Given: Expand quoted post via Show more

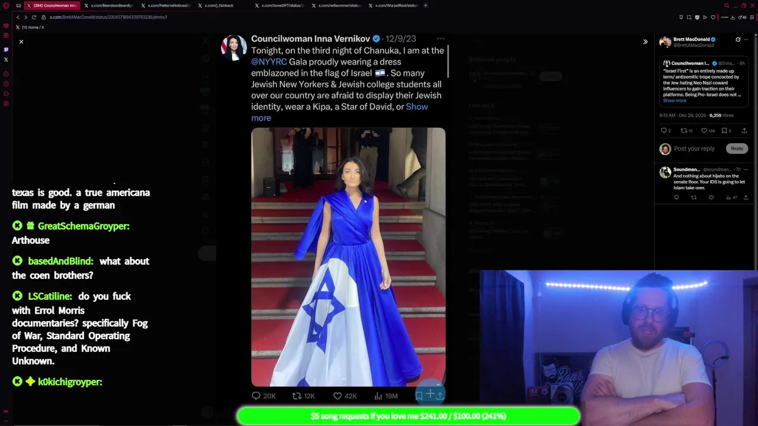Looking at the screenshot, I should 675,101.
